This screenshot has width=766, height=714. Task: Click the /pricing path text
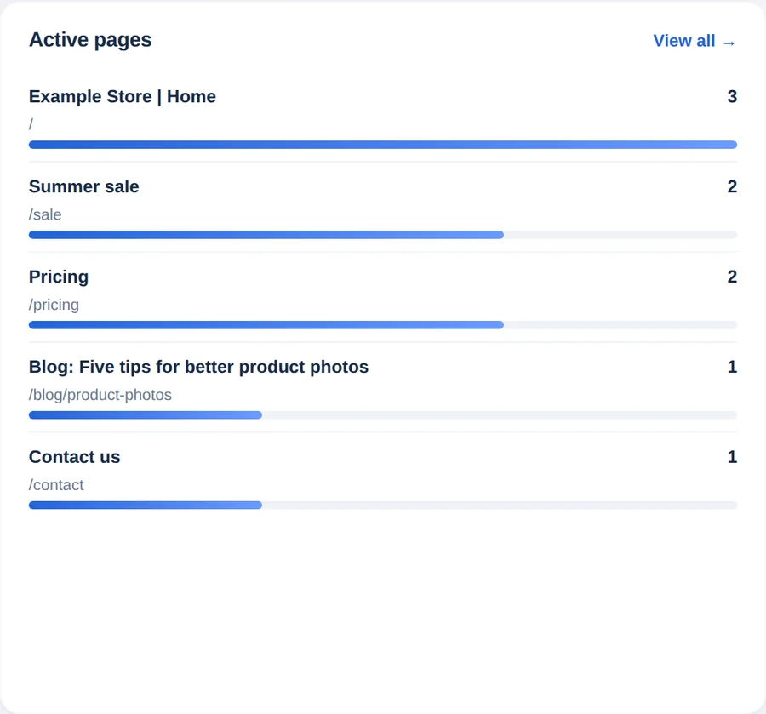(x=54, y=305)
